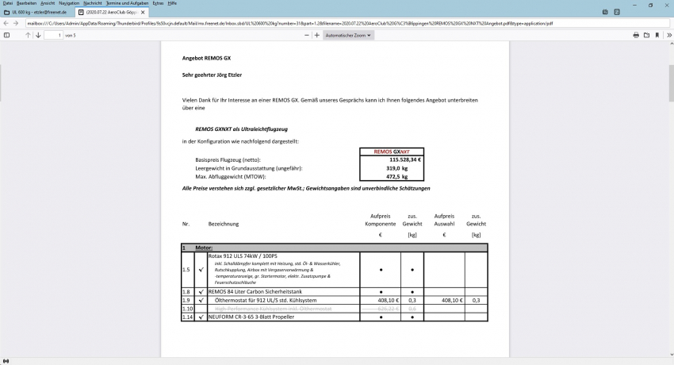The width and height of the screenshot is (674, 365).
Task: Click the 'Aufpreis Auswahl' column header
Action: click(x=444, y=220)
